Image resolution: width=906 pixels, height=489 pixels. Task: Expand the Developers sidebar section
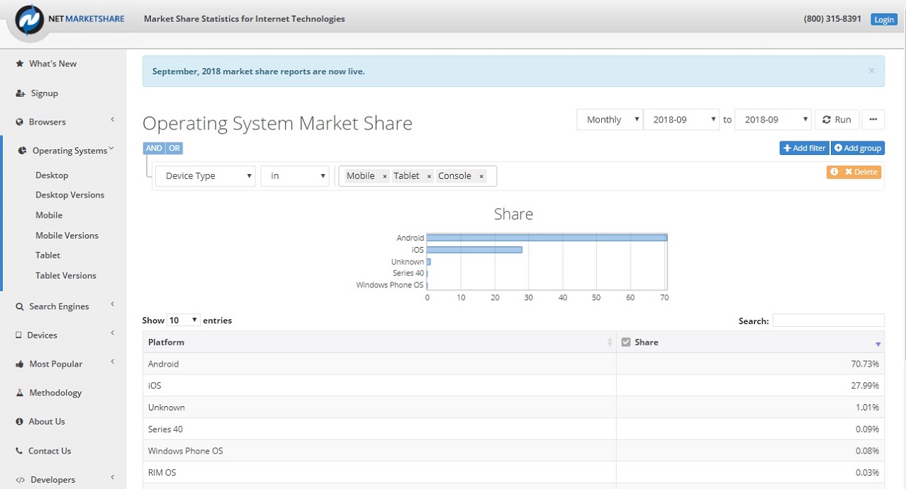(x=112, y=478)
